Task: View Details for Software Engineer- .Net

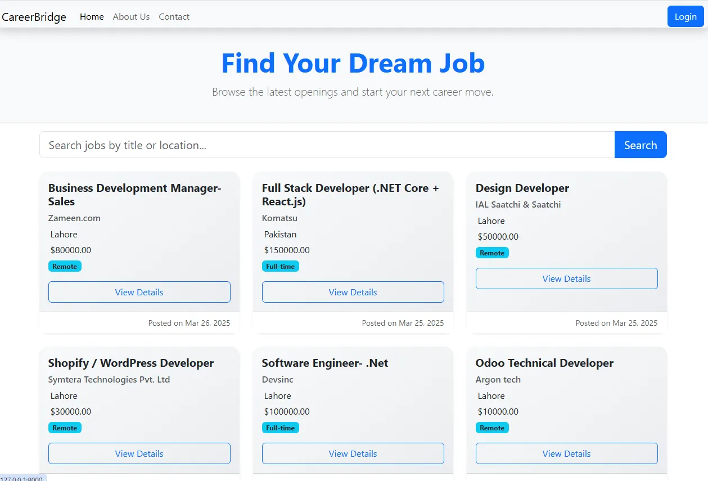Action: [x=353, y=453]
